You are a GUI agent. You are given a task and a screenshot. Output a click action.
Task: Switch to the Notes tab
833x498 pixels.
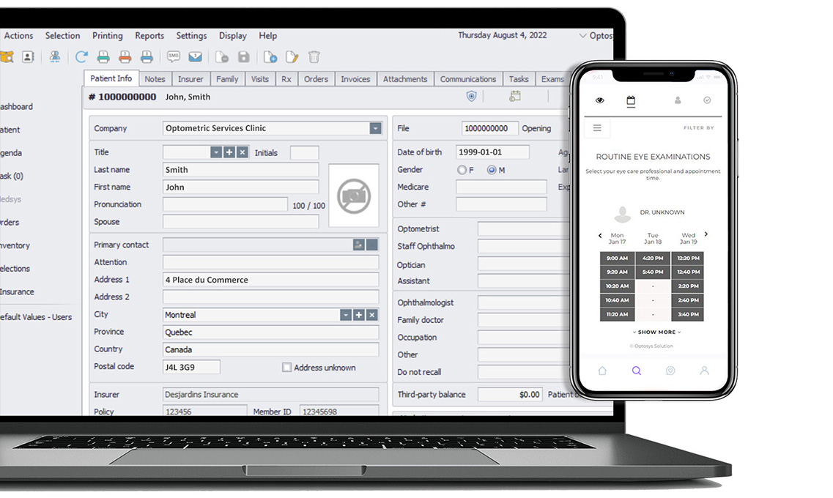tap(155, 79)
